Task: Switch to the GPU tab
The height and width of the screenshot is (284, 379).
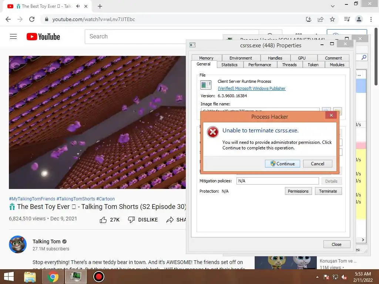Action: tap(302, 58)
